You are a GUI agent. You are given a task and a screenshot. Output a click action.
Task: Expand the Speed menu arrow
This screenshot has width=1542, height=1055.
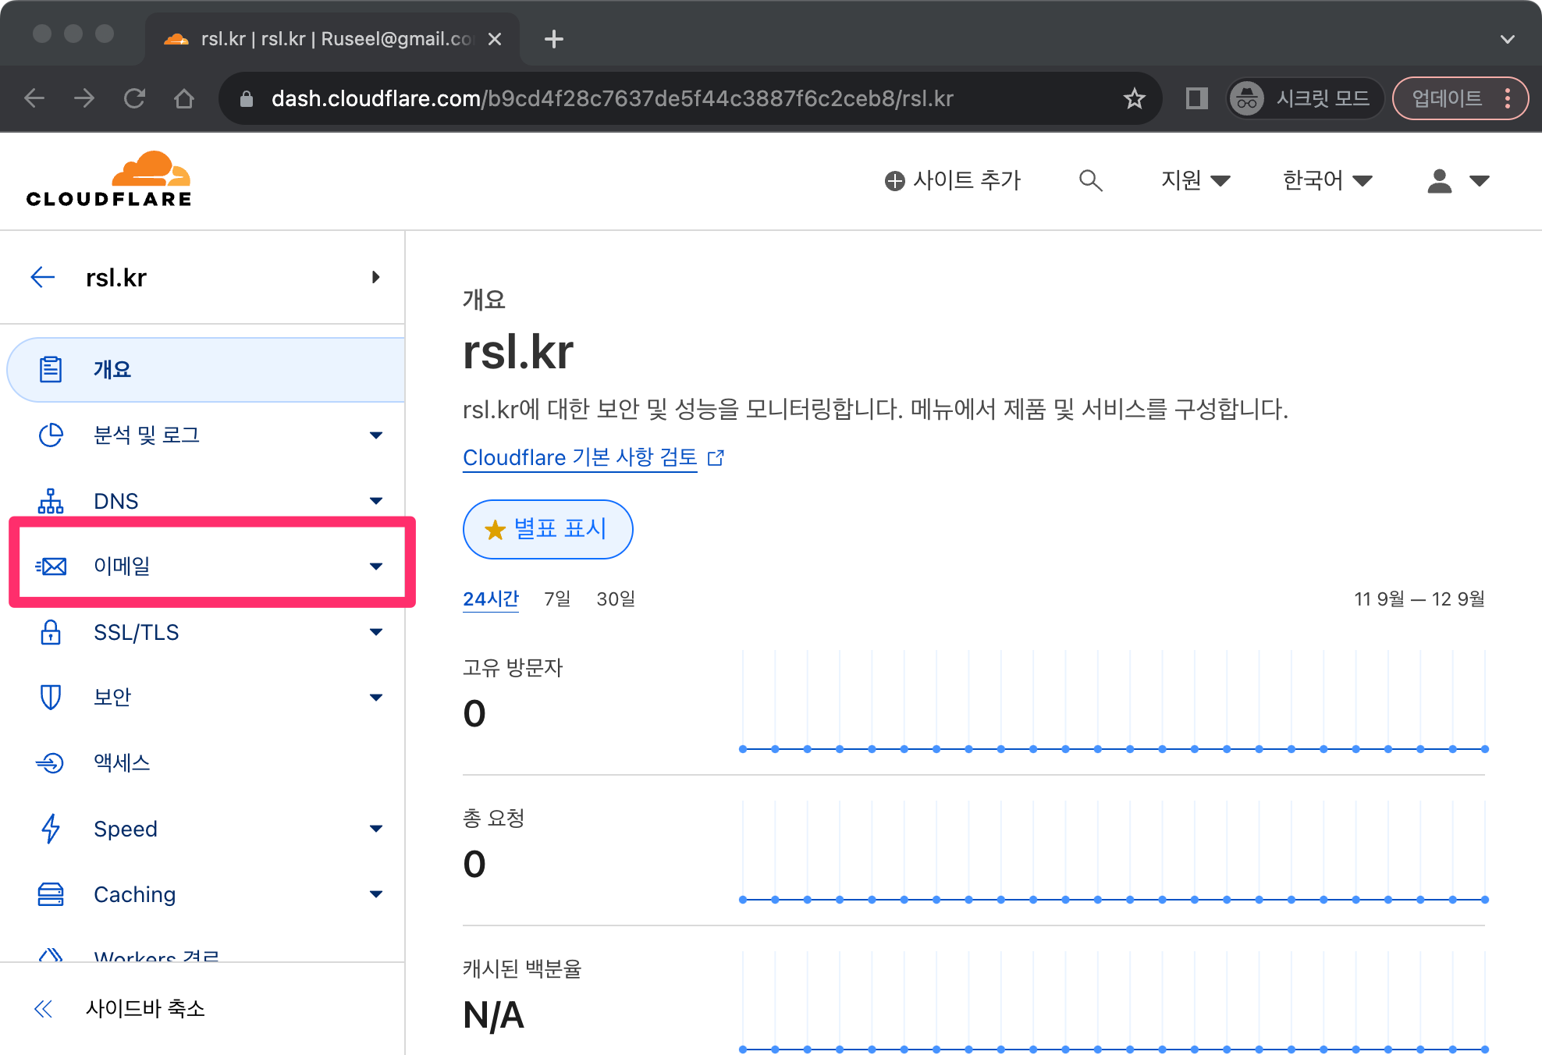coord(376,829)
